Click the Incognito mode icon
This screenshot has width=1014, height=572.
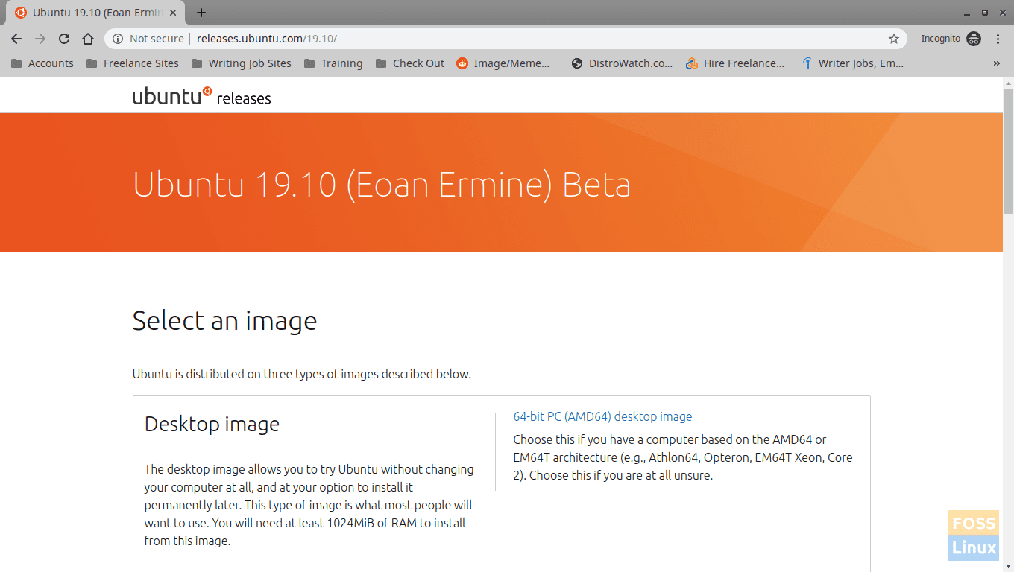pos(974,39)
